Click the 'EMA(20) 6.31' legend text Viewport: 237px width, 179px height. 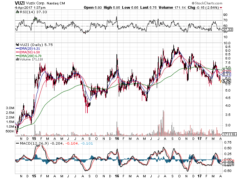click(x=29, y=49)
